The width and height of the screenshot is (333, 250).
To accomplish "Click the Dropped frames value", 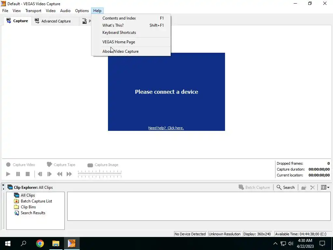I will [328, 163].
